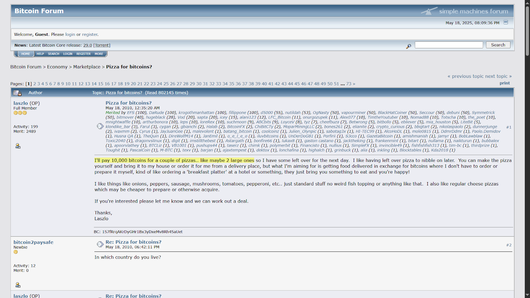This screenshot has width=530, height=298.
Task: Go to page 10 of the topic
Action: coord(68,84)
